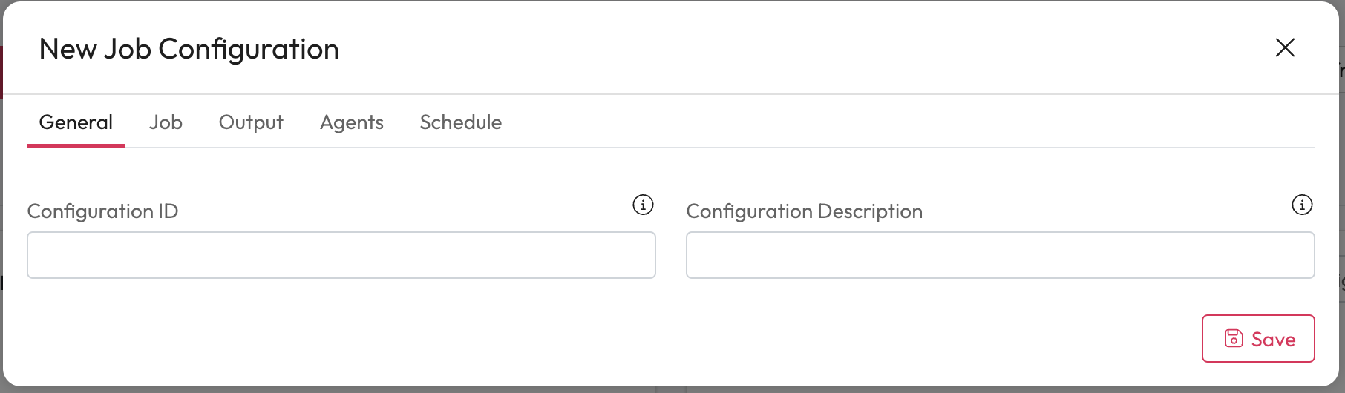Image resolution: width=1345 pixels, height=393 pixels.
Task: Save the job configuration
Action: pos(1258,338)
